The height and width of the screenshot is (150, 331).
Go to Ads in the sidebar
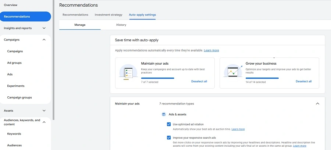point(10,74)
